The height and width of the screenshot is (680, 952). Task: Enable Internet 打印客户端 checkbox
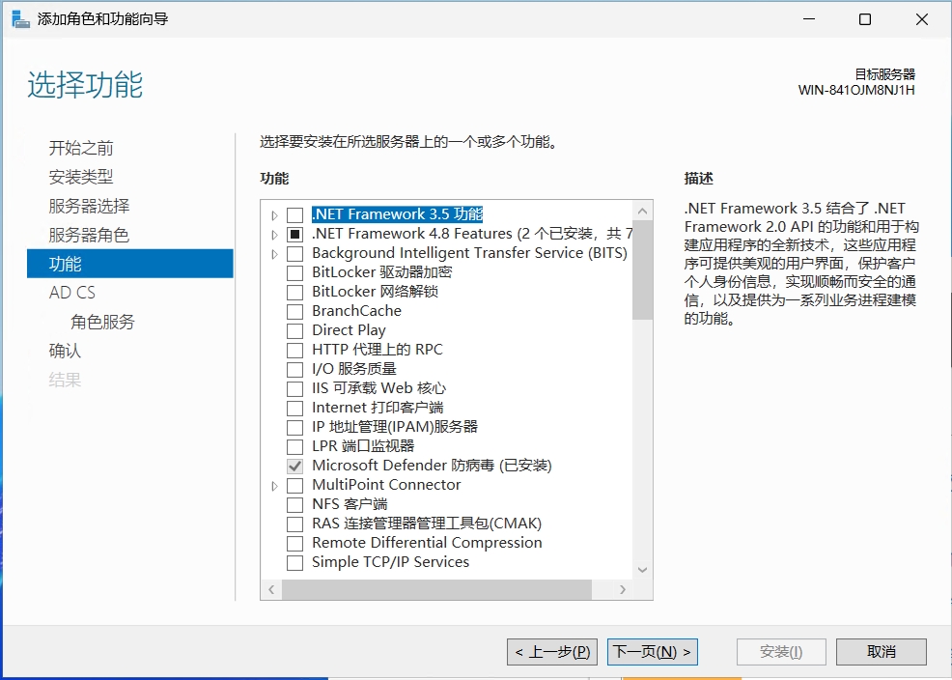[x=294, y=409]
